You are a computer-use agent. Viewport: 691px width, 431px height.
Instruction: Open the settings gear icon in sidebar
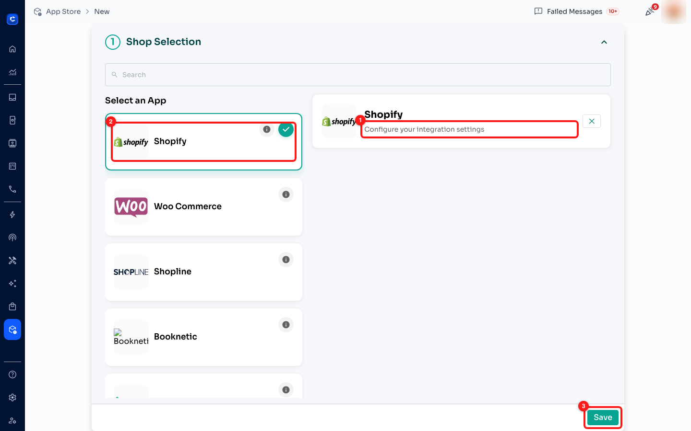point(12,397)
